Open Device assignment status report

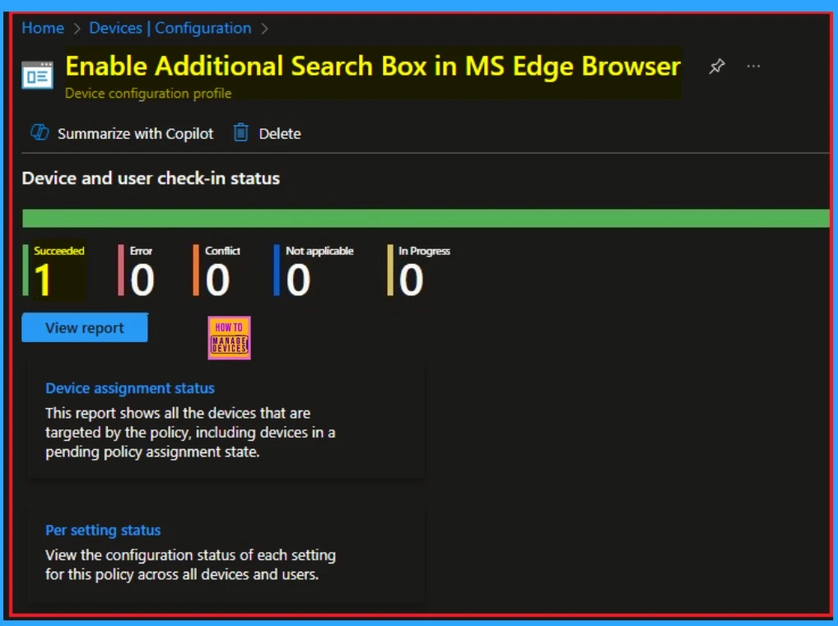130,388
